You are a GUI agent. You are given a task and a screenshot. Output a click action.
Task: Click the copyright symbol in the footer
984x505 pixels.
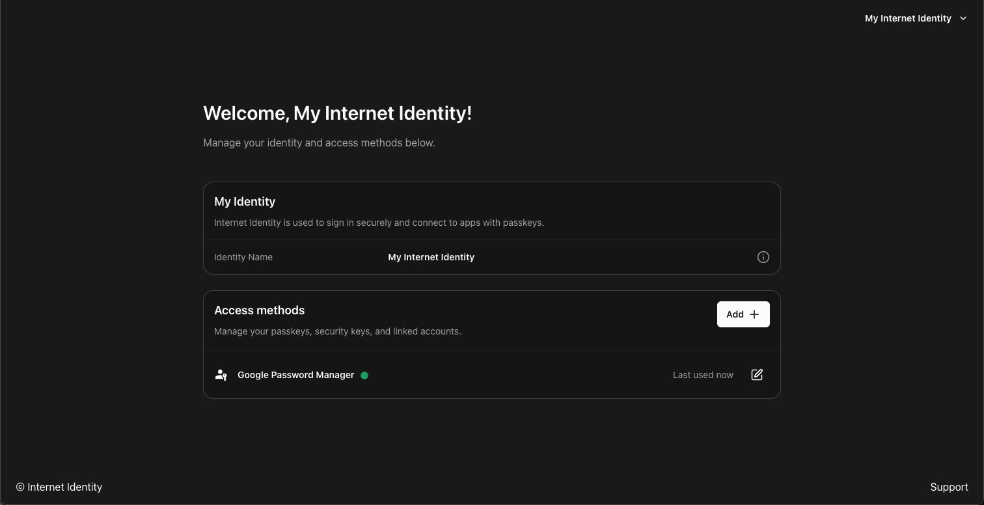(21, 487)
